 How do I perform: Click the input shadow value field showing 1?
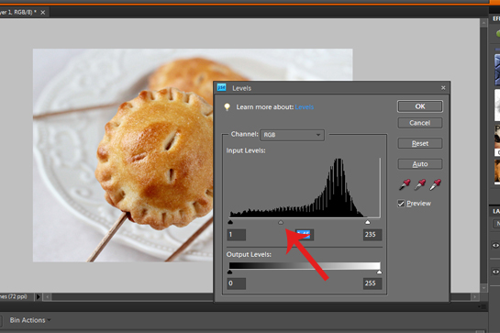[237, 235]
